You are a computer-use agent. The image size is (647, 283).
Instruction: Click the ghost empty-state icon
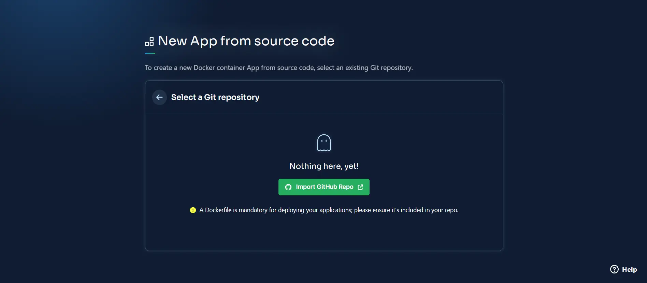tap(324, 143)
